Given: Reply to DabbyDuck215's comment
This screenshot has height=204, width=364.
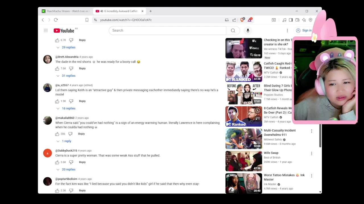Looking at the screenshot, I should [x=82, y=162].
